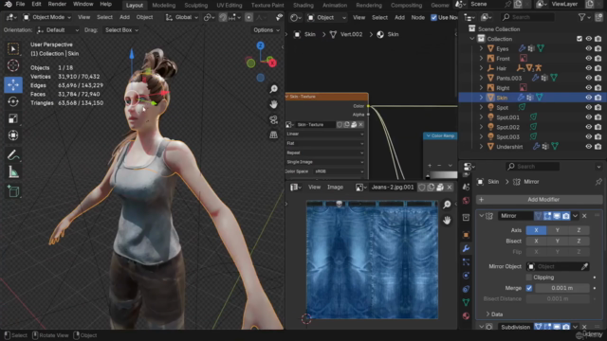Click the Color Ramp gradient bar
This screenshot has height=341, width=607.
[x=444, y=175]
